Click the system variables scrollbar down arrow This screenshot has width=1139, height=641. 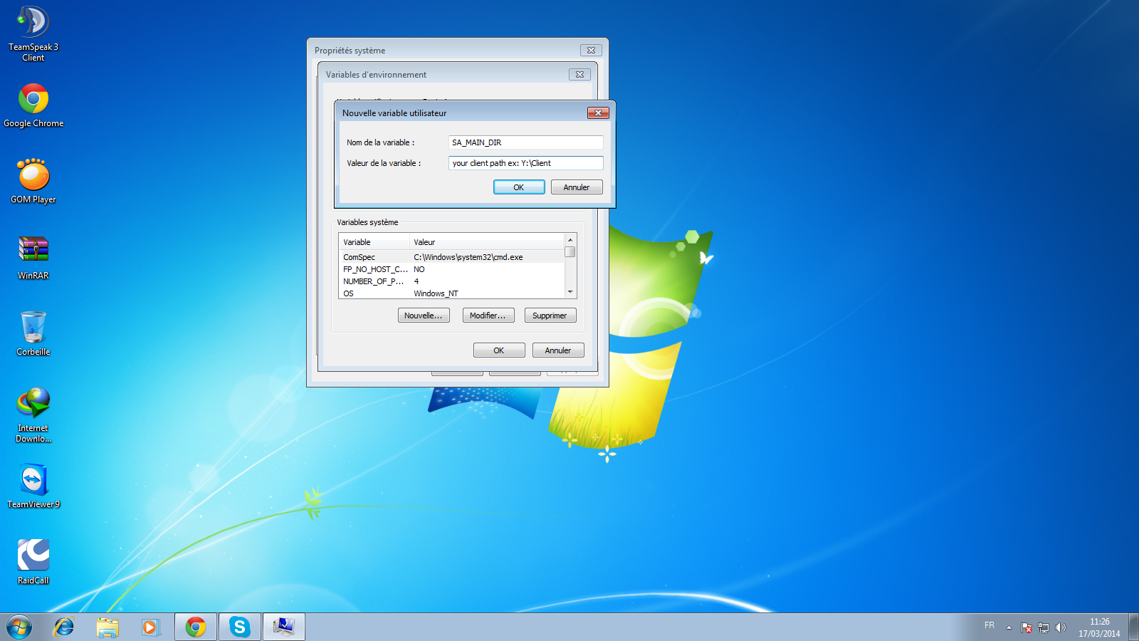click(570, 292)
